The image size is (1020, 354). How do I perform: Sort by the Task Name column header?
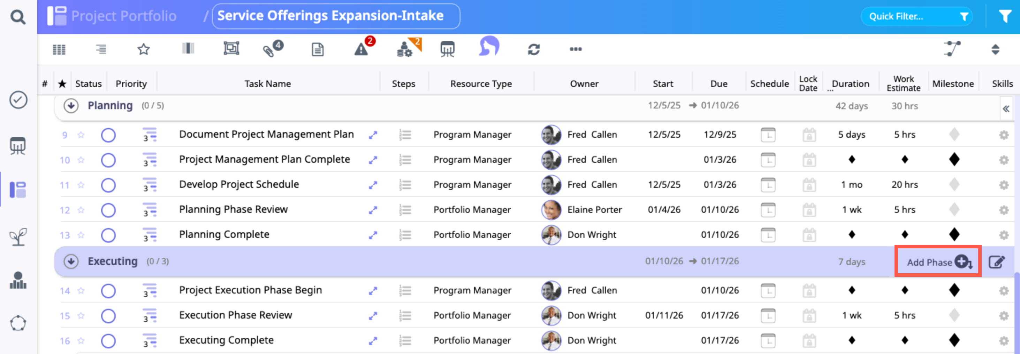[268, 84]
